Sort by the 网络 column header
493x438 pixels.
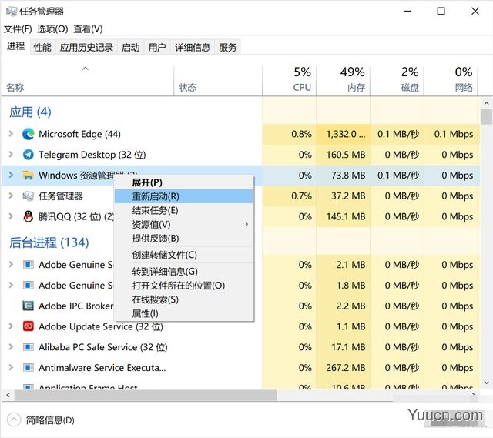(x=451, y=80)
